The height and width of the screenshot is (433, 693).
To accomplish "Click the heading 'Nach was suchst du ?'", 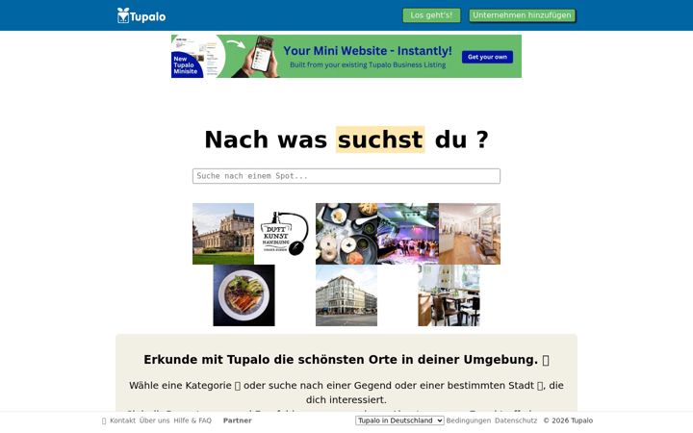I will (346, 140).
